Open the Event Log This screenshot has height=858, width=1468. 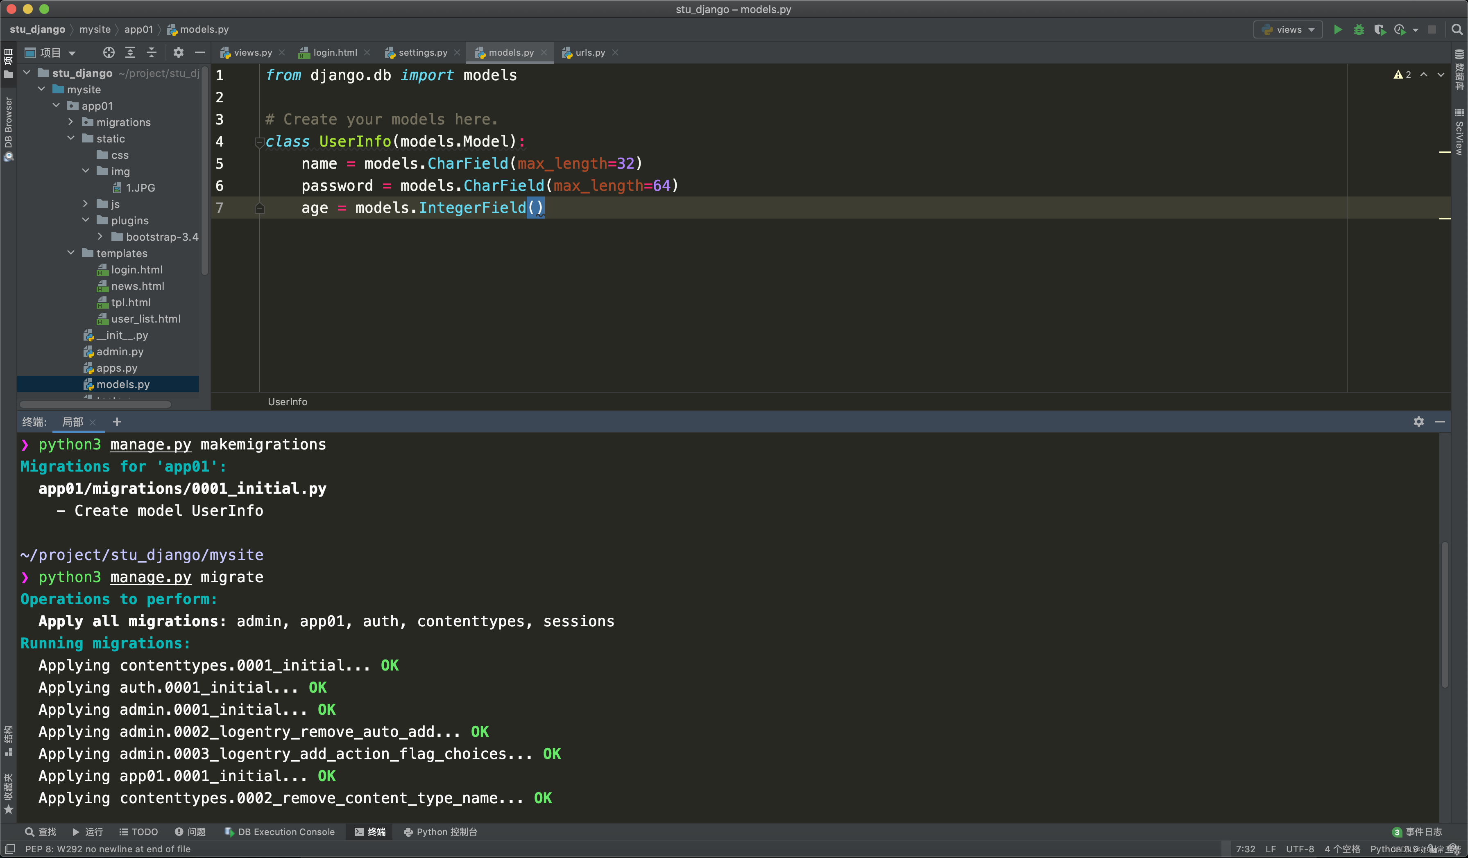coord(1417,832)
